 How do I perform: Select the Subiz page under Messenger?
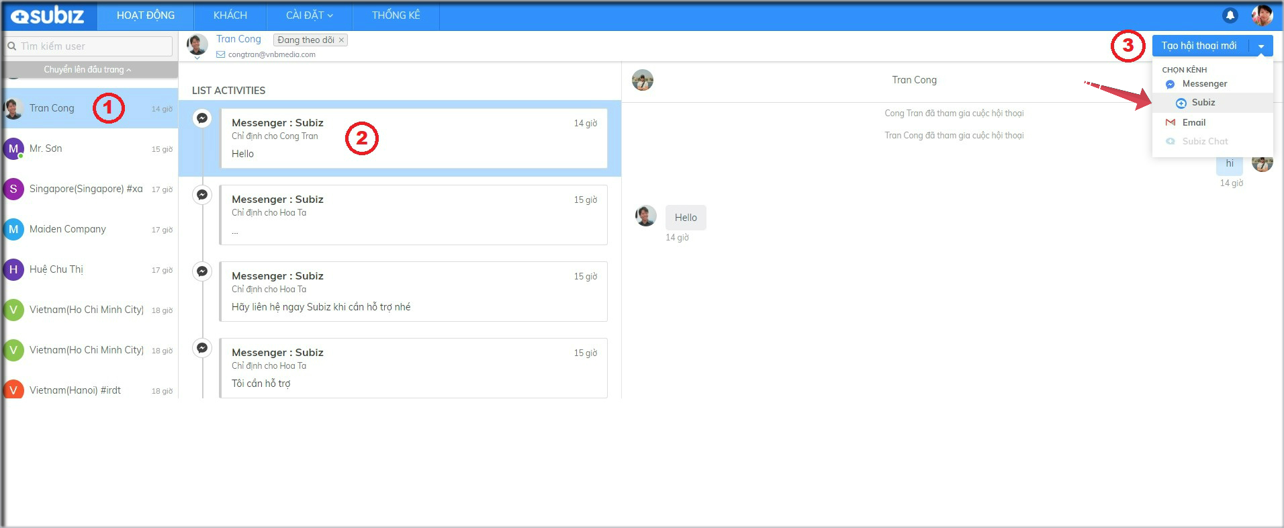[1212, 103]
